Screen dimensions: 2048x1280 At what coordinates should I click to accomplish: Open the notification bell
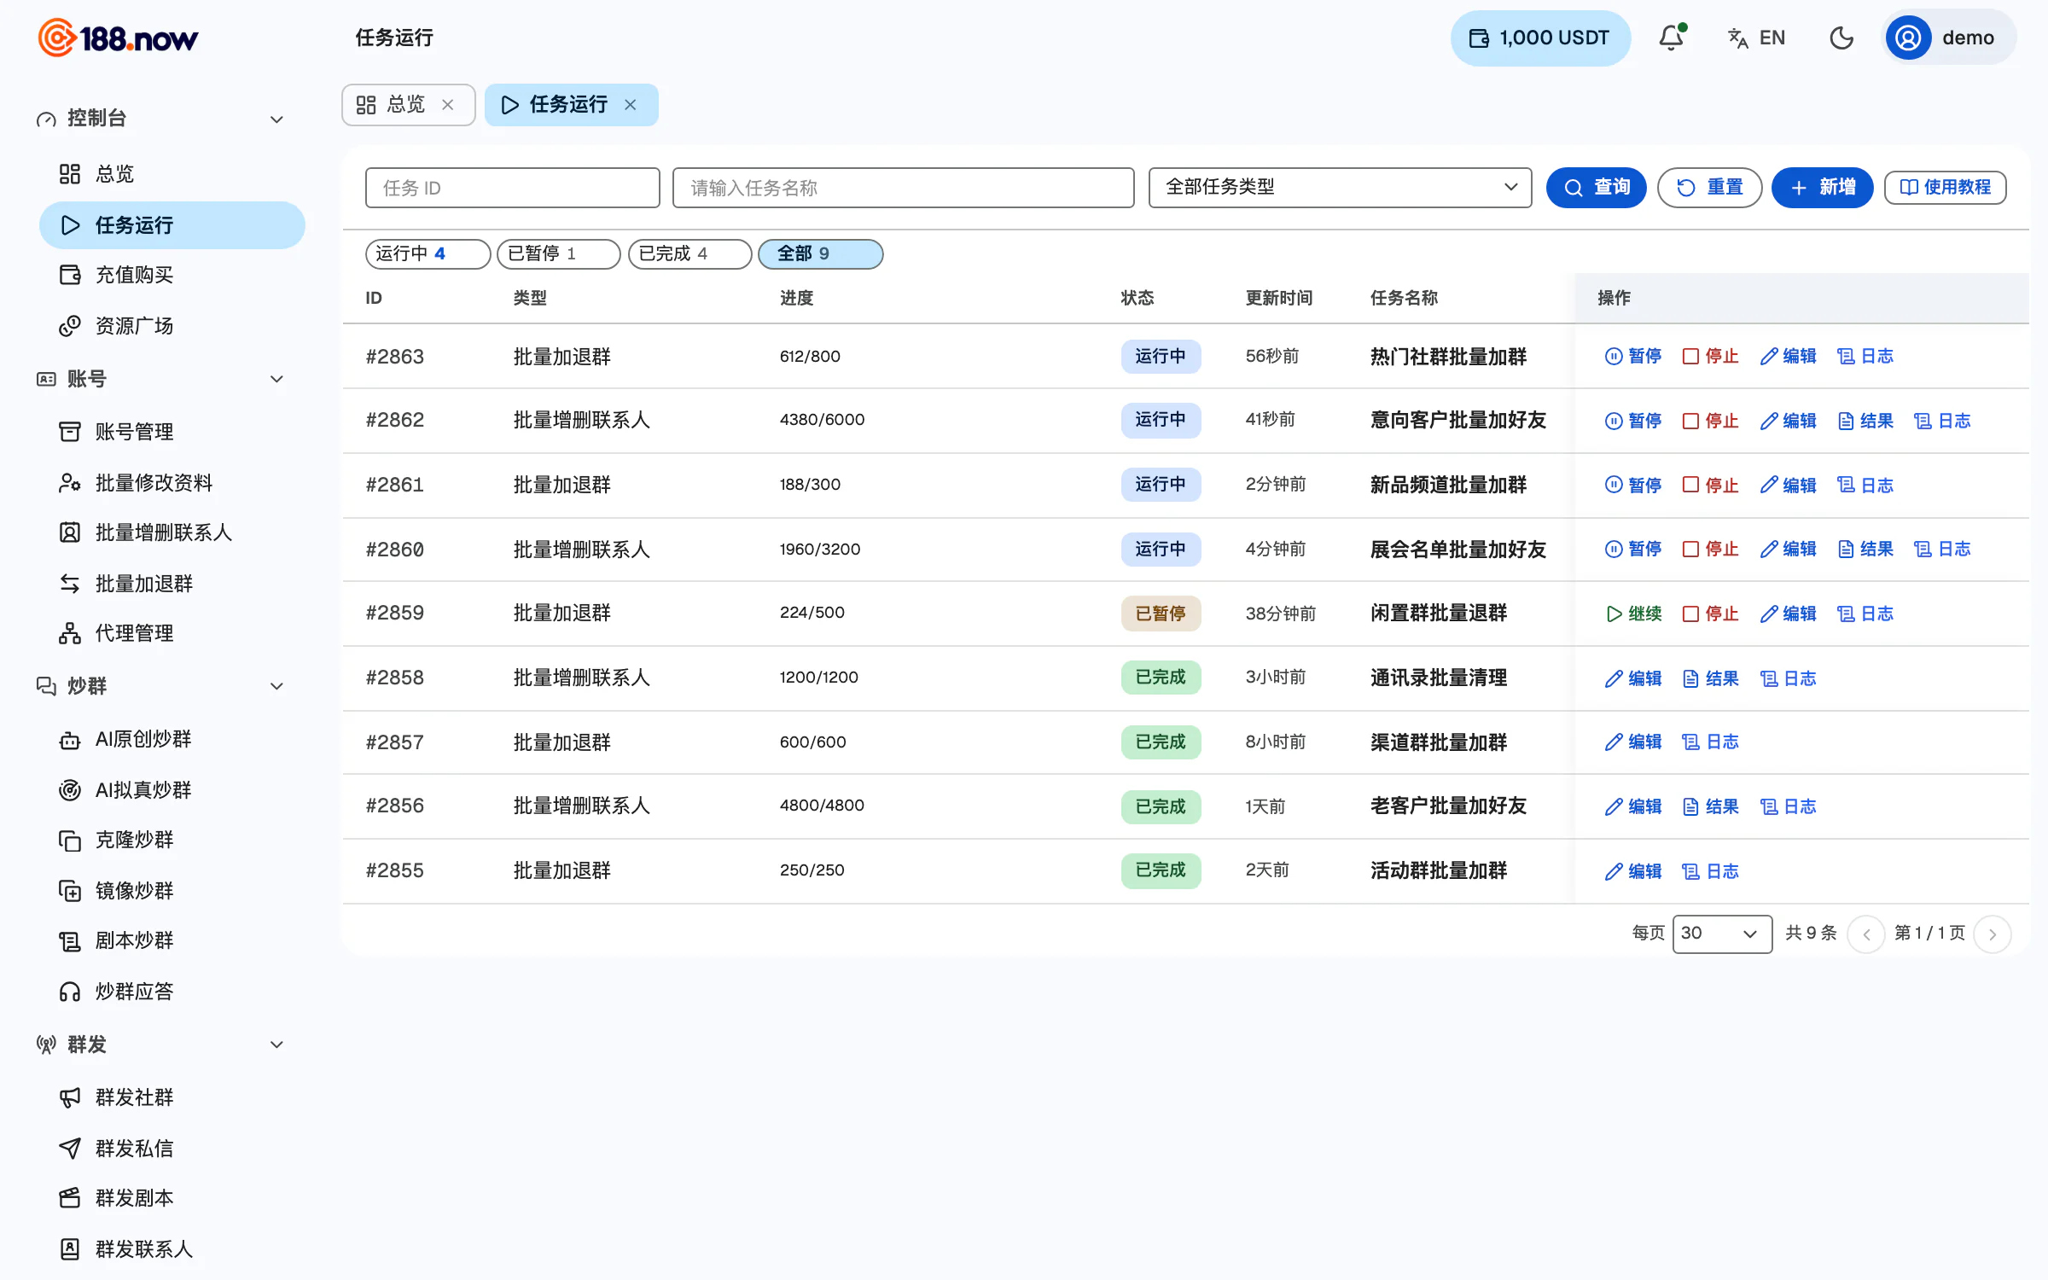click(x=1671, y=38)
